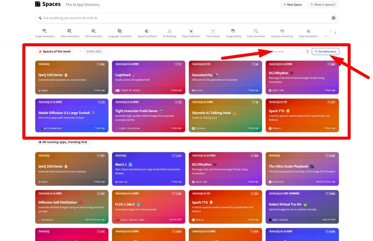Go to previous week with left chevron
Viewport: 373px width, 241px height.
point(80,51)
